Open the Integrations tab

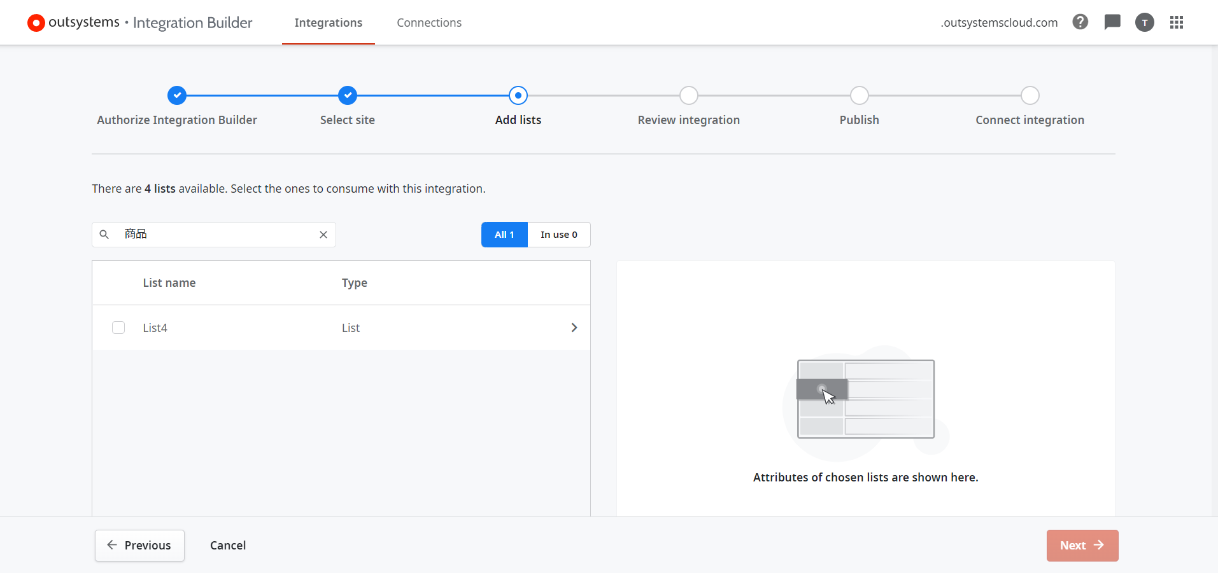[328, 23]
